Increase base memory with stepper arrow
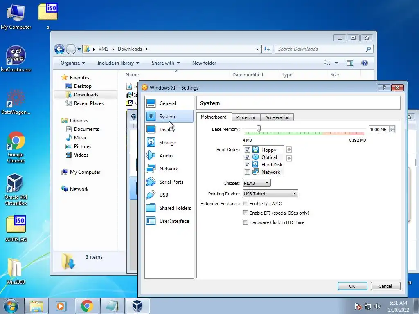The width and height of the screenshot is (419, 314). coord(392,128)
